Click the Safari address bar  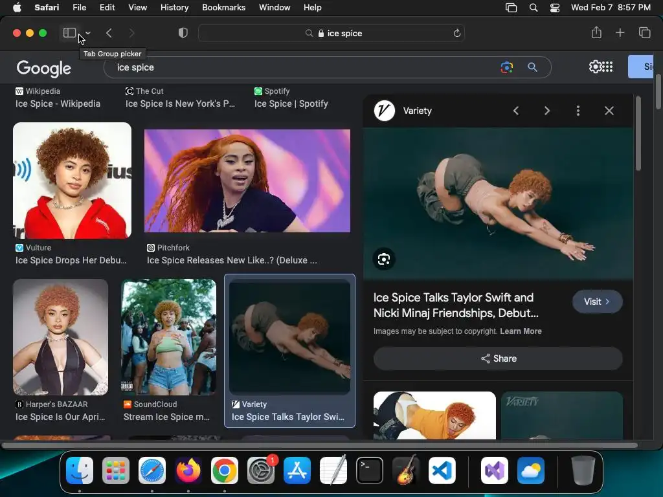(331, 33)
